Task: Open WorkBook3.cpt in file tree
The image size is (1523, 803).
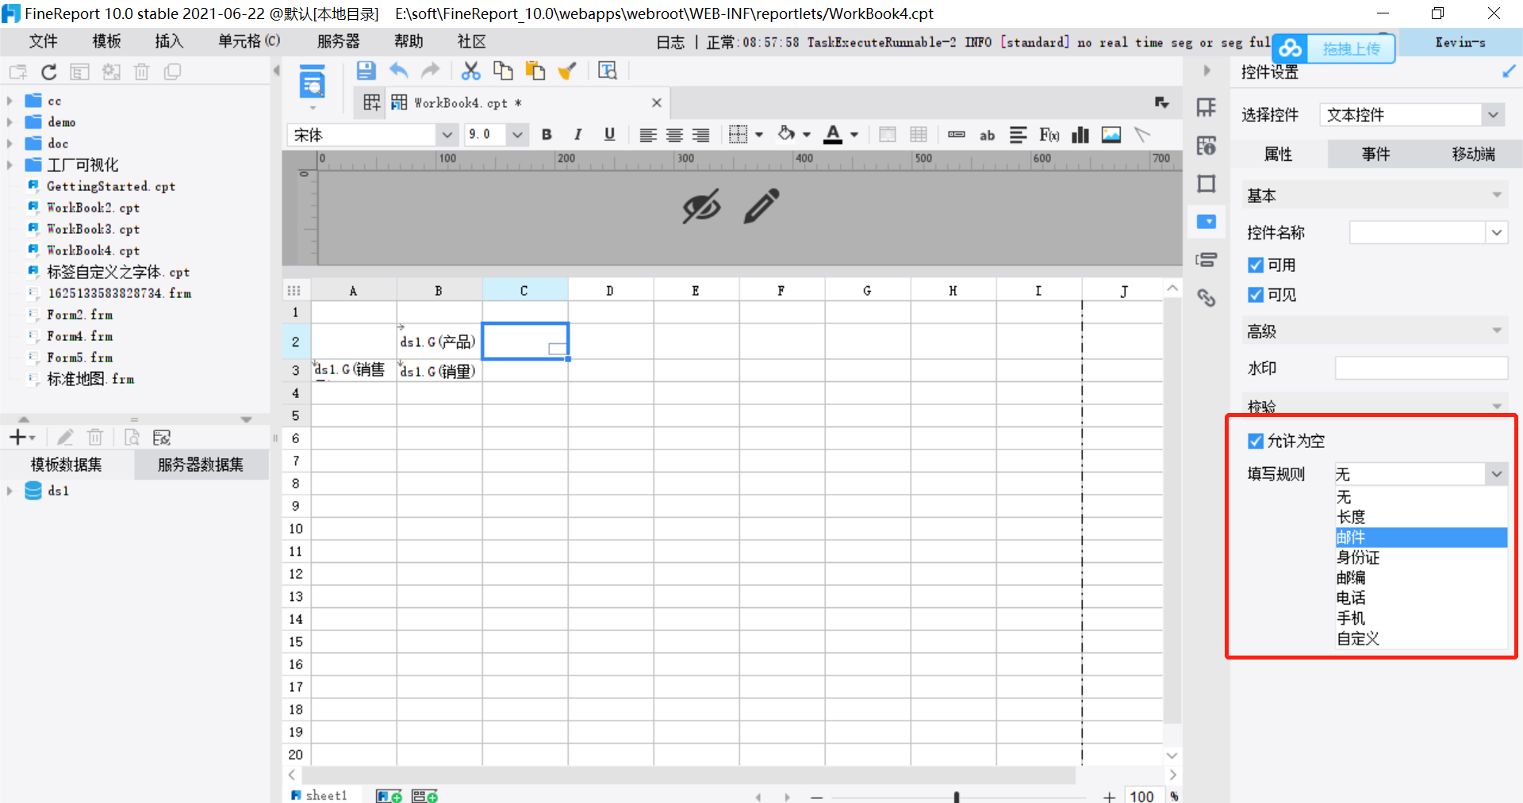Action: pyautogui.click(x=93, y=229)
